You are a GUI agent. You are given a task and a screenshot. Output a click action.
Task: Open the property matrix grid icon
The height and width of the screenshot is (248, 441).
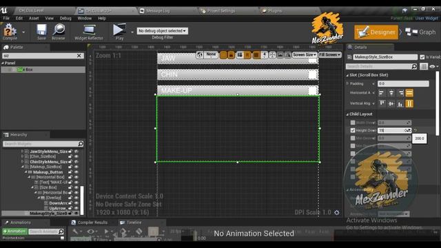click(424, 66)
